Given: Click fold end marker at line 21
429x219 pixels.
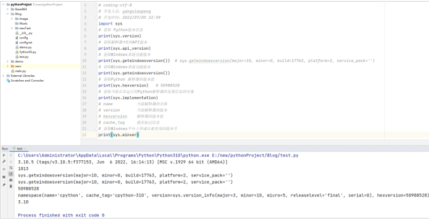Looking at the screenshot, I should [x=97, y=129].
